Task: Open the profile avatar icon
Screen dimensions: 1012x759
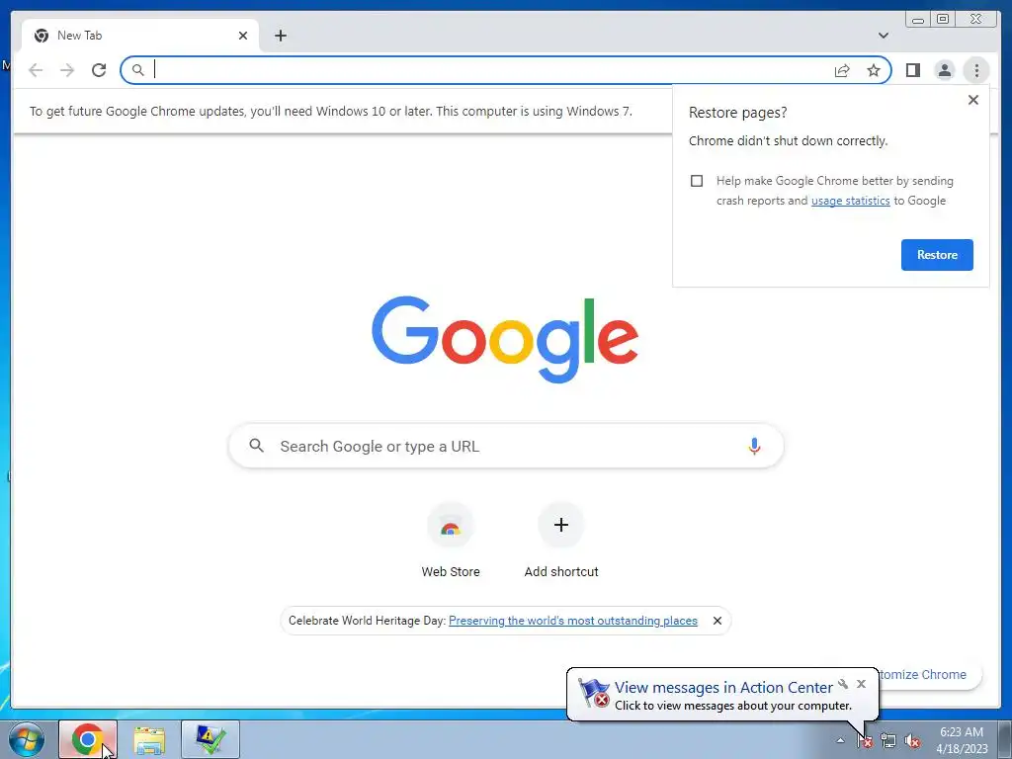Action: click(944, 70)
